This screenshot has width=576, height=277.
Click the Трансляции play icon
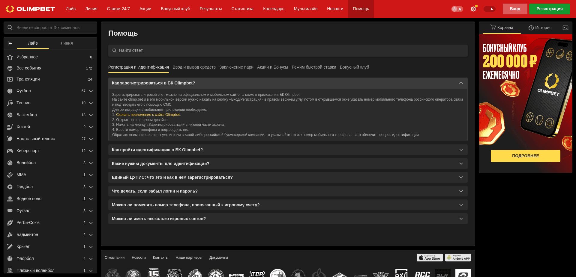pyautogui.click(x=10, y=79)
